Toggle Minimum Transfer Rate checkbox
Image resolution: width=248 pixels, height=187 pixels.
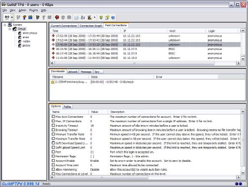pyautogui.click(x=53, y=134)
